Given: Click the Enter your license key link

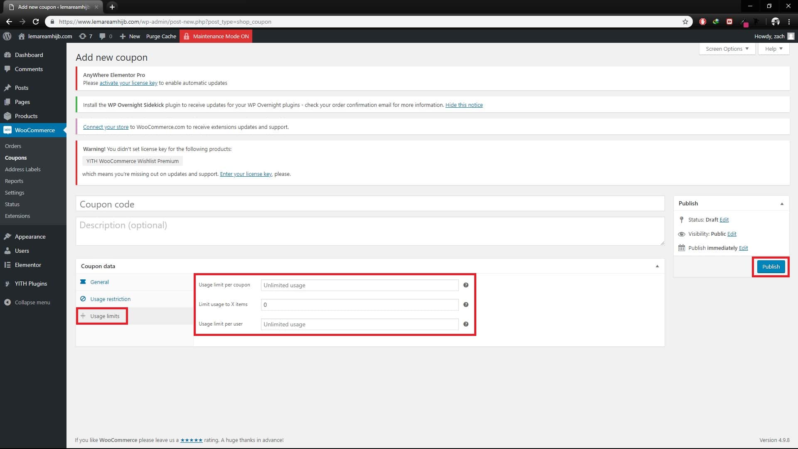Looking at the screenshot, I should [246, 174].
